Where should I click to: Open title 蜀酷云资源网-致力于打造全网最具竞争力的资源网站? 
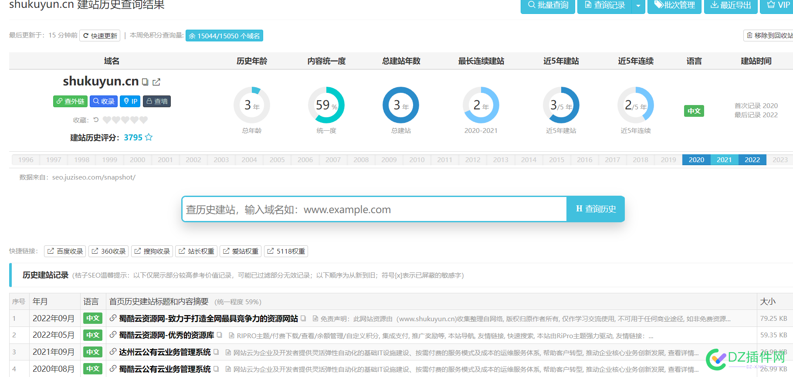[209, 319]
